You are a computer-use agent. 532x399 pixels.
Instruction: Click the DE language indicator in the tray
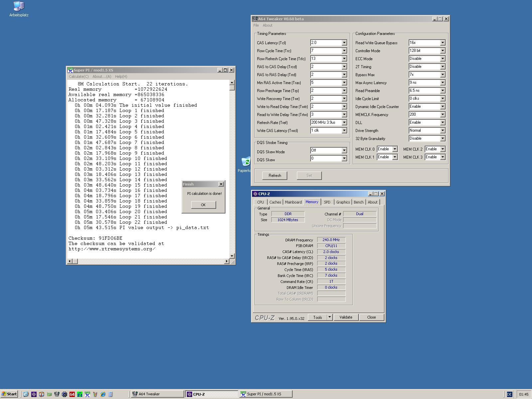coord(509,394)
